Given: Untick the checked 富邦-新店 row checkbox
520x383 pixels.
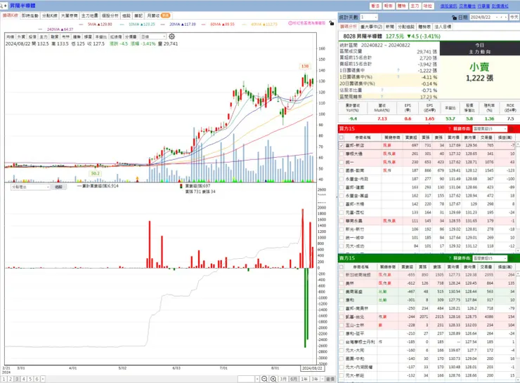Looking at the screenshot, I should tap(342, 145).
